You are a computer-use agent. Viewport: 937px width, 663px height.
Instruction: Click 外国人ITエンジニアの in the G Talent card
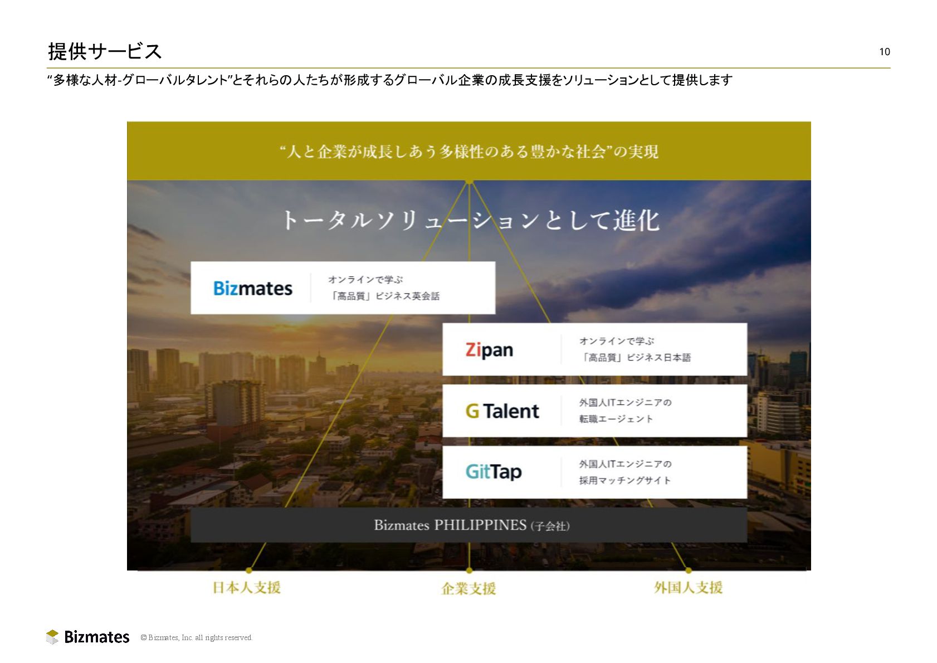(x=625, y=402)
